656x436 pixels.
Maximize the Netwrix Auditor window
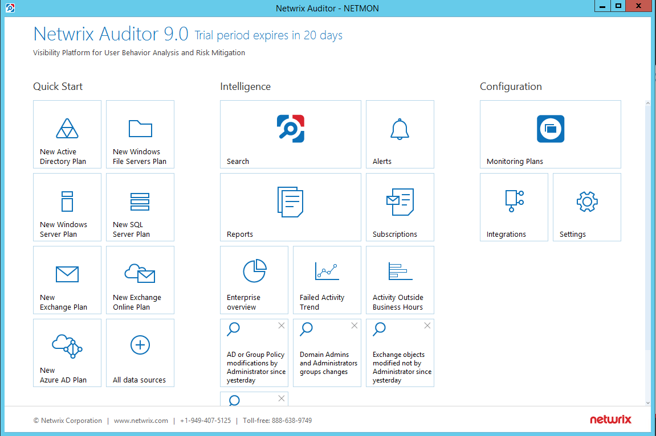pyautogui.click(x=618, y=6)
